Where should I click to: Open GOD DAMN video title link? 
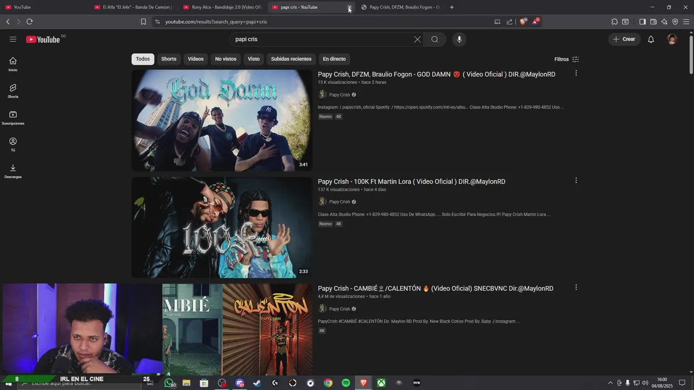[x=436, y=74]
